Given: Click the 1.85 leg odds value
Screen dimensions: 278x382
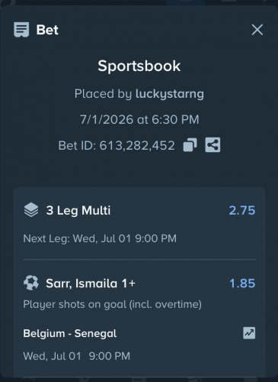Looking at the screenshot, I should tap(242, 283).
